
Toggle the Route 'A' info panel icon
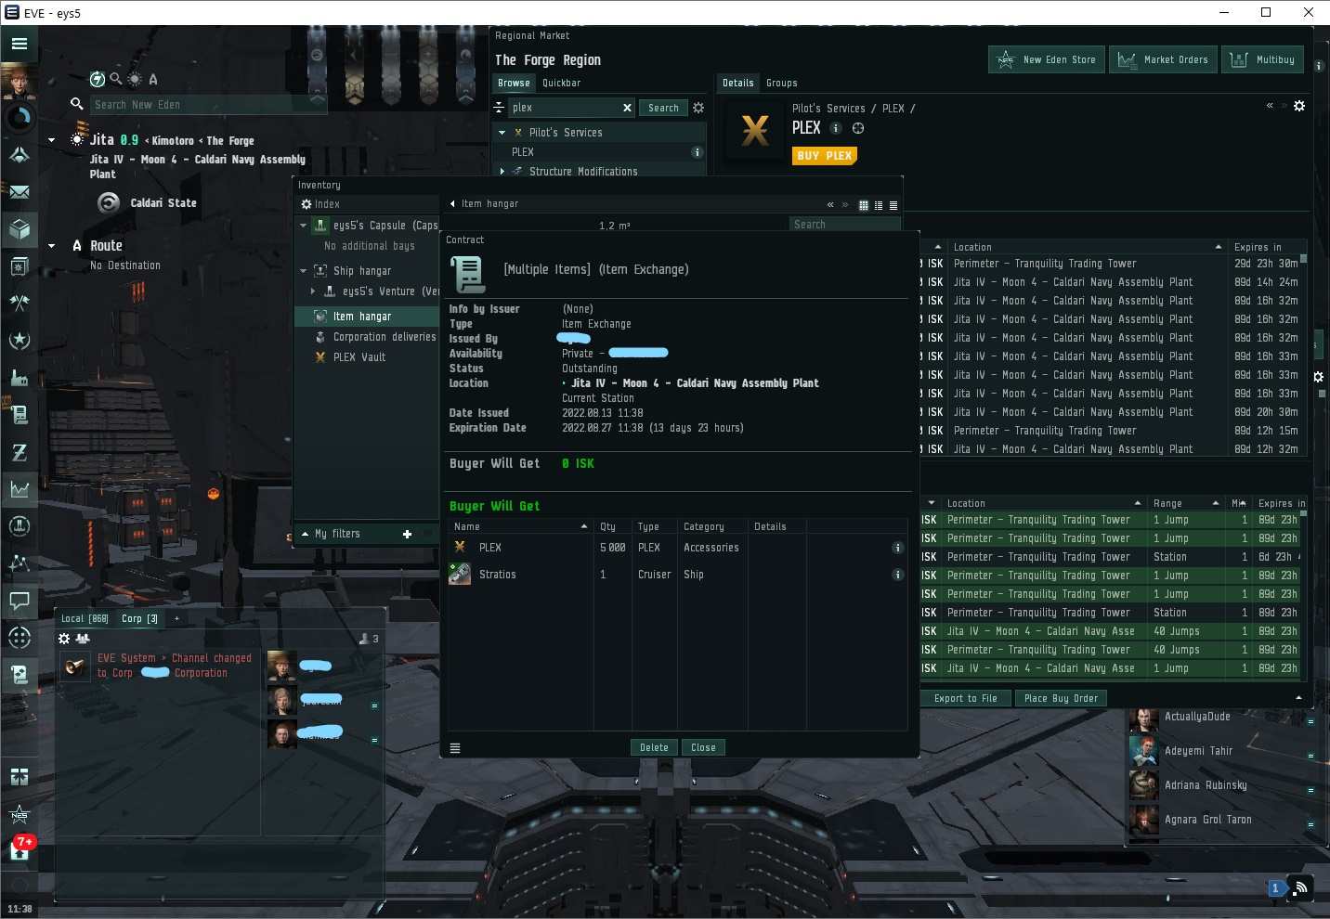(153, 79)
